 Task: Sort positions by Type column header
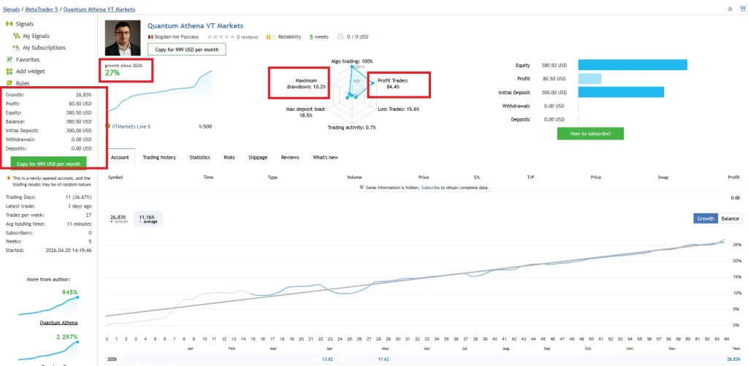(x=272, y=178)
